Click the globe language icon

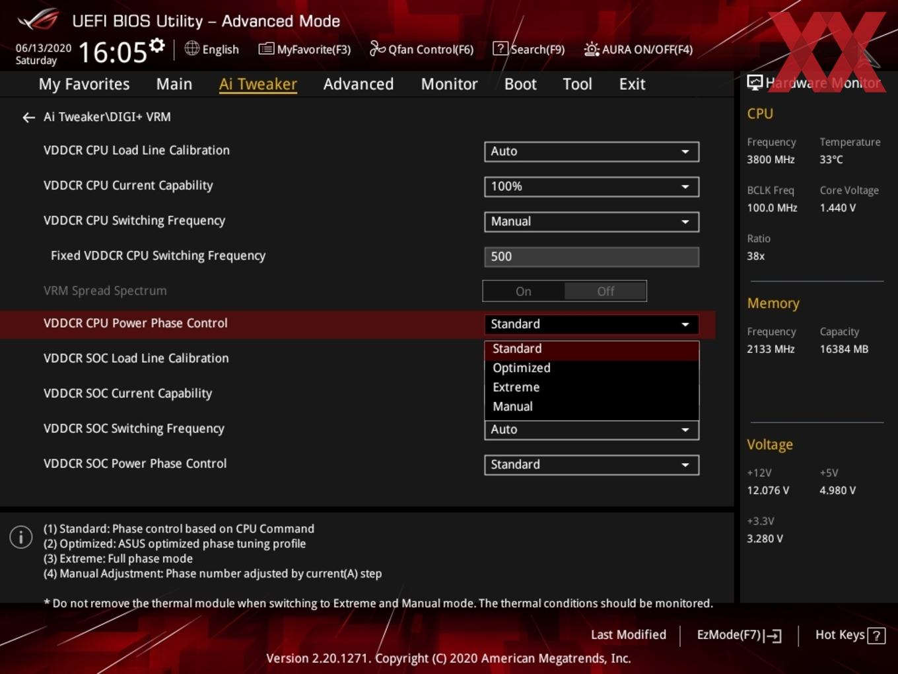pos(191,48)
